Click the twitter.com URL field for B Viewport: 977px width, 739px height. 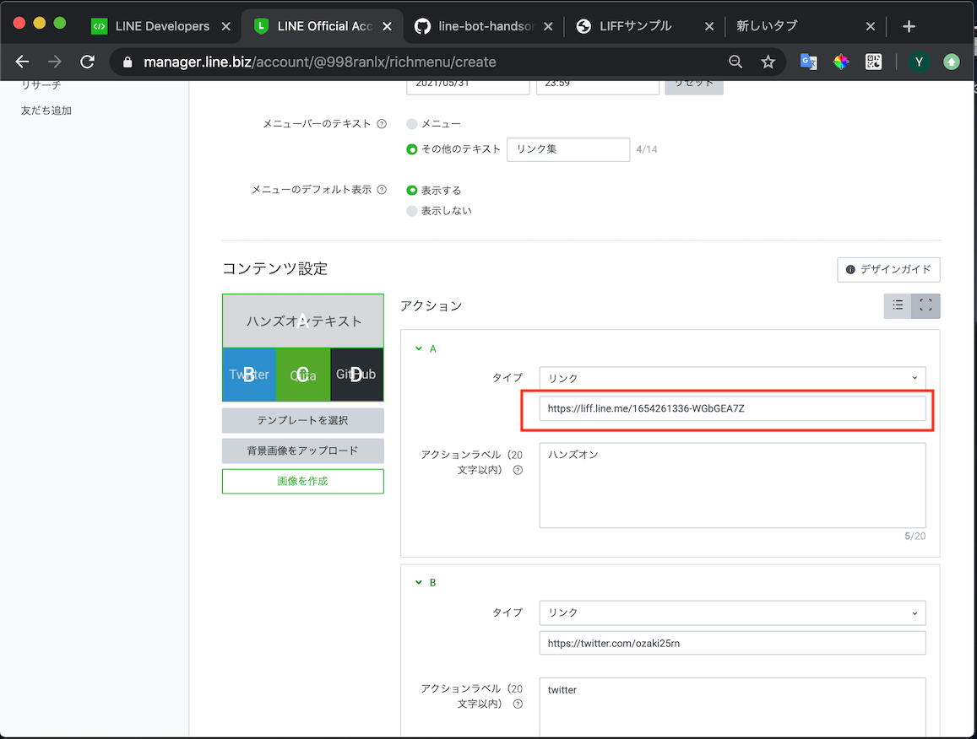click(732, 643)
